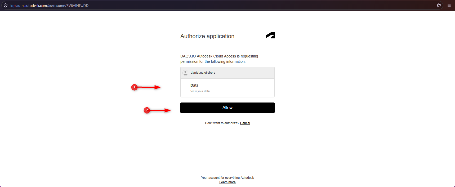Click the Data permission heading
Screen dimensions: 455x187
point(194,85)
